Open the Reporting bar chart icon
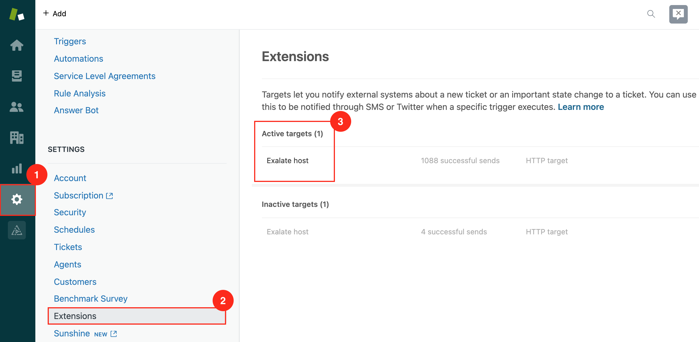The height and width of the screenshot is (342, 699). pos(17,168)
